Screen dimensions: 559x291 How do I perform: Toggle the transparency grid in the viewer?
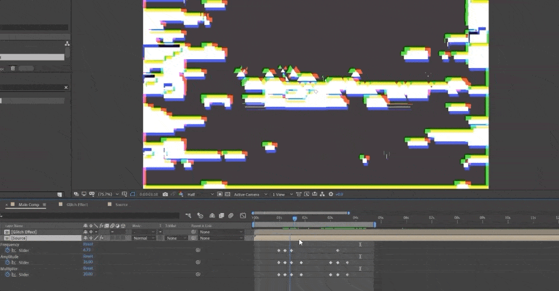[x=228, y=194]
